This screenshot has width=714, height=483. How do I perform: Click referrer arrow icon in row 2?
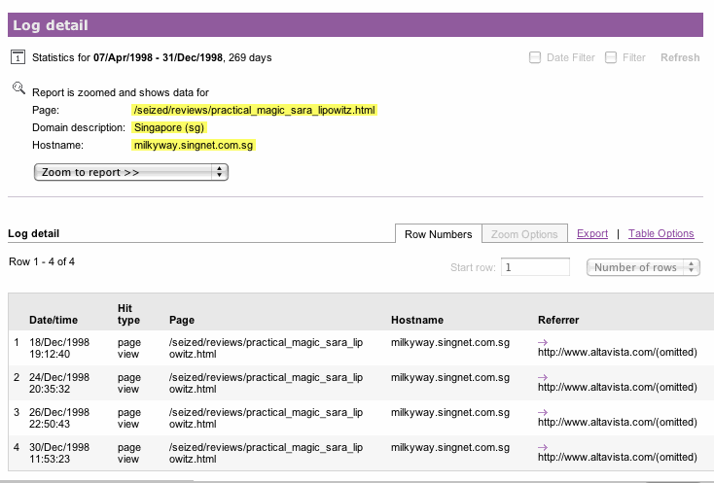tap(543, 377)
